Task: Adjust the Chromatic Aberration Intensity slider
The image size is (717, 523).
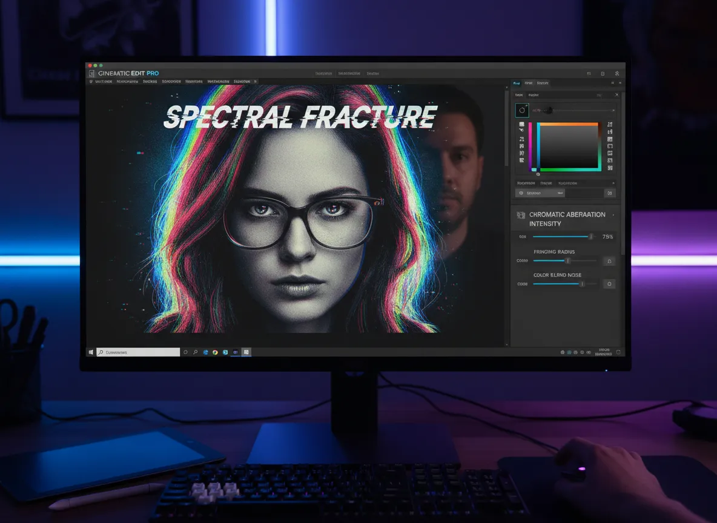Action: [x=590, y=237]
